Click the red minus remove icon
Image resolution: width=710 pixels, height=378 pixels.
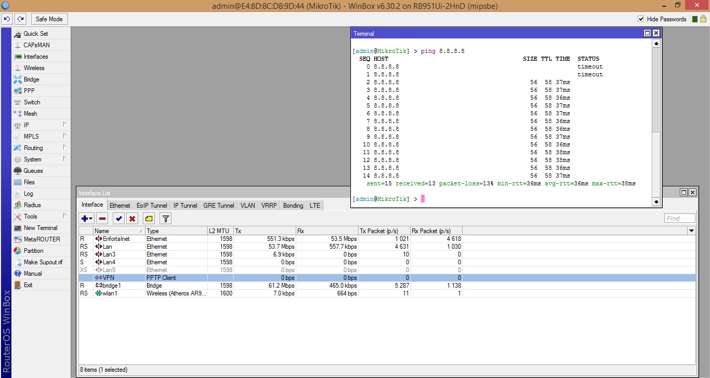pos(102,219)
